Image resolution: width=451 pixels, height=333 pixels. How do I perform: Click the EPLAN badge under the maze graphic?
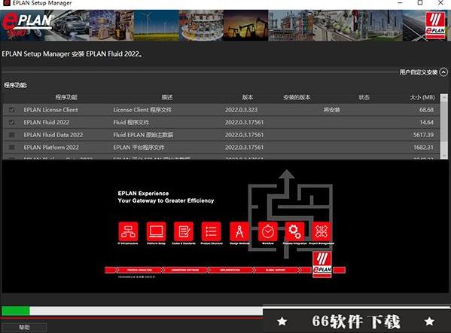coord(322,264)
